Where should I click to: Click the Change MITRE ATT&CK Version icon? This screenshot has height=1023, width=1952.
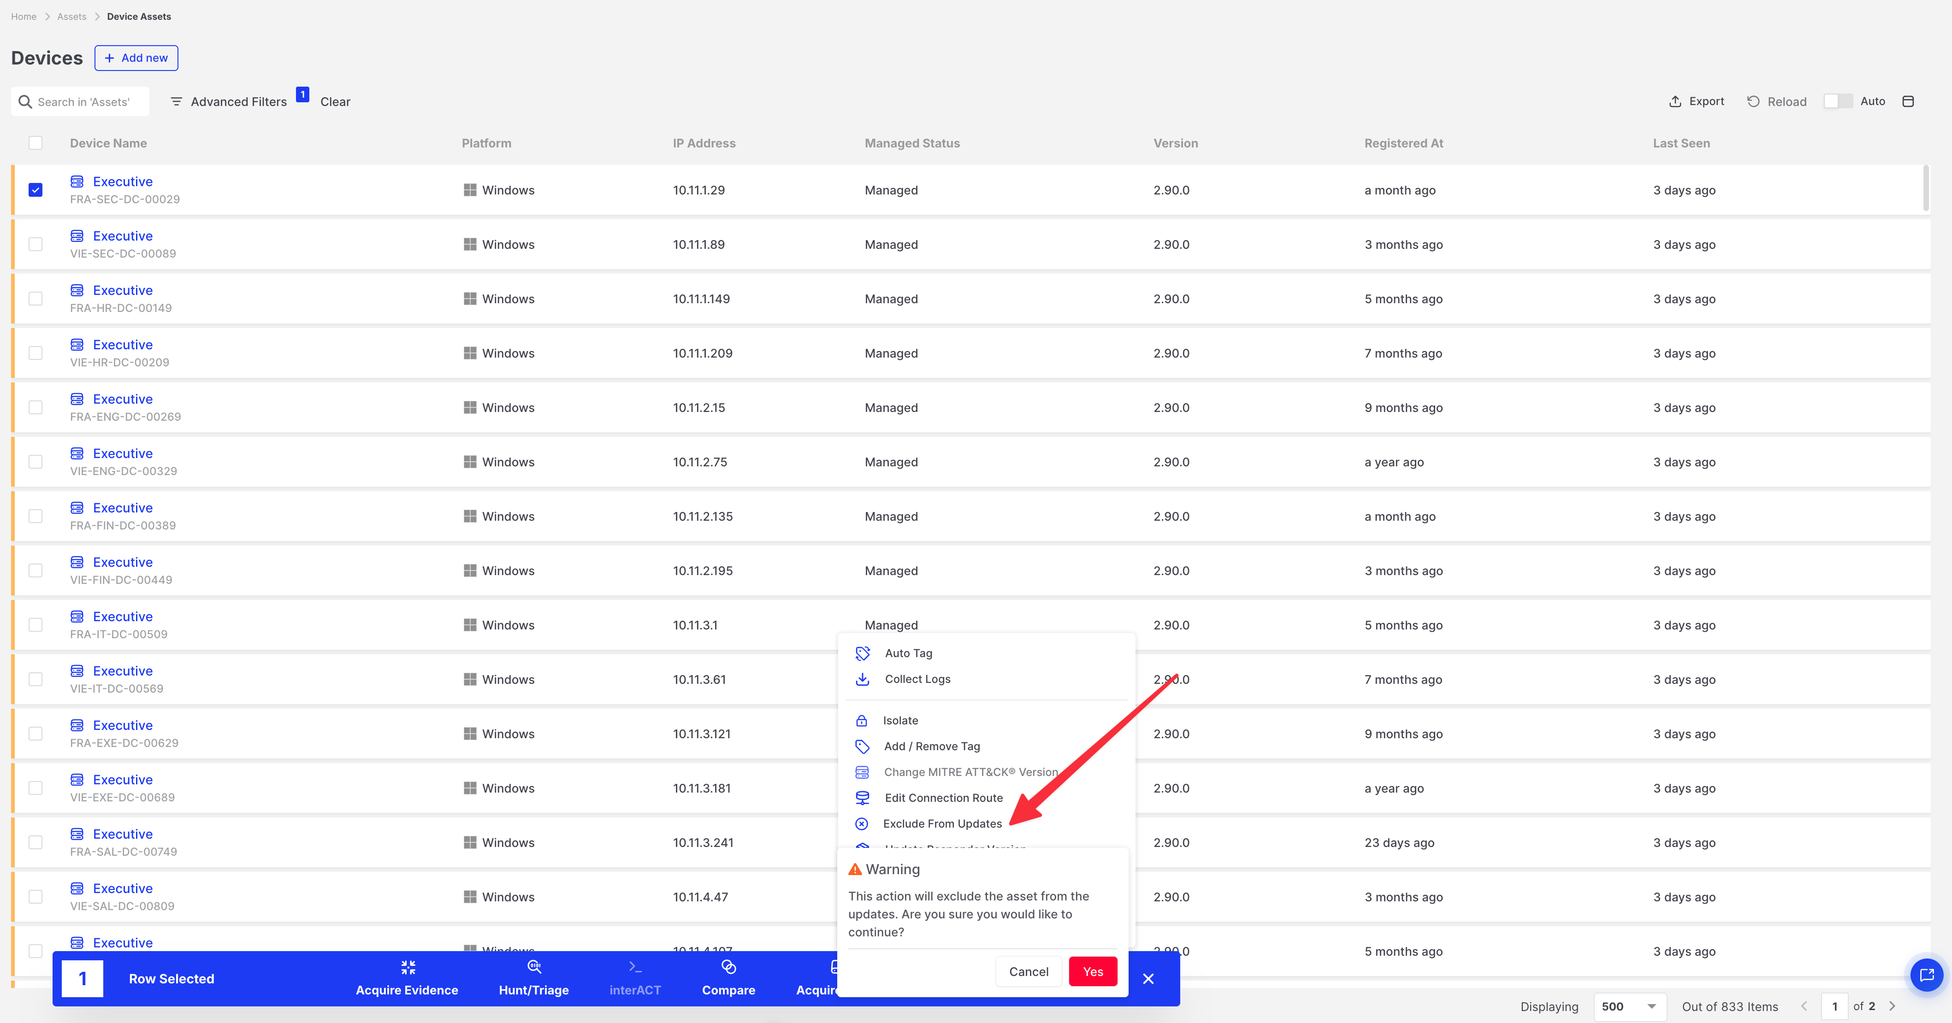point(862,772)
